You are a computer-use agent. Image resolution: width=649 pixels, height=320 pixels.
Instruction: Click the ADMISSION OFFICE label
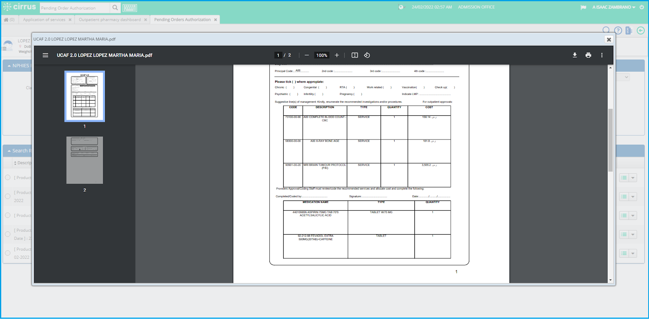[476, 7]
